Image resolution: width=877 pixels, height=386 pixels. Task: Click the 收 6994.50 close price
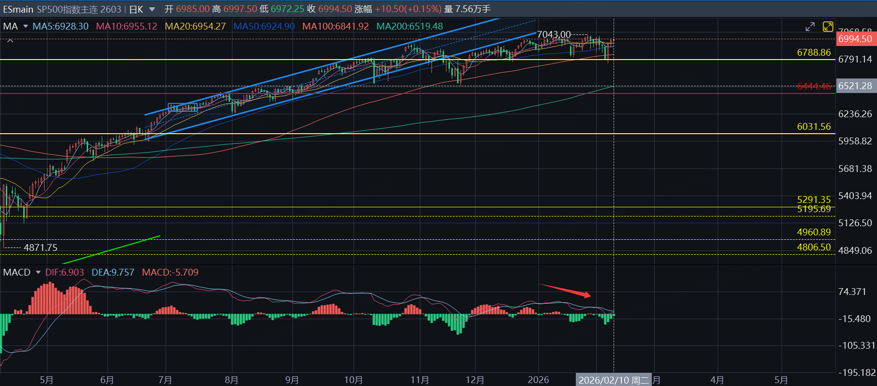tap(330, 9)
